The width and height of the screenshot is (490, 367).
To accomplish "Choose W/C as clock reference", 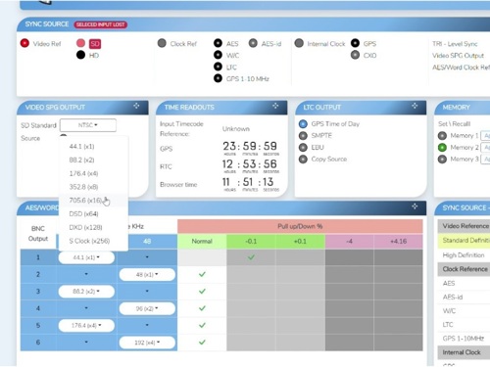I will (x=218, y=55).
